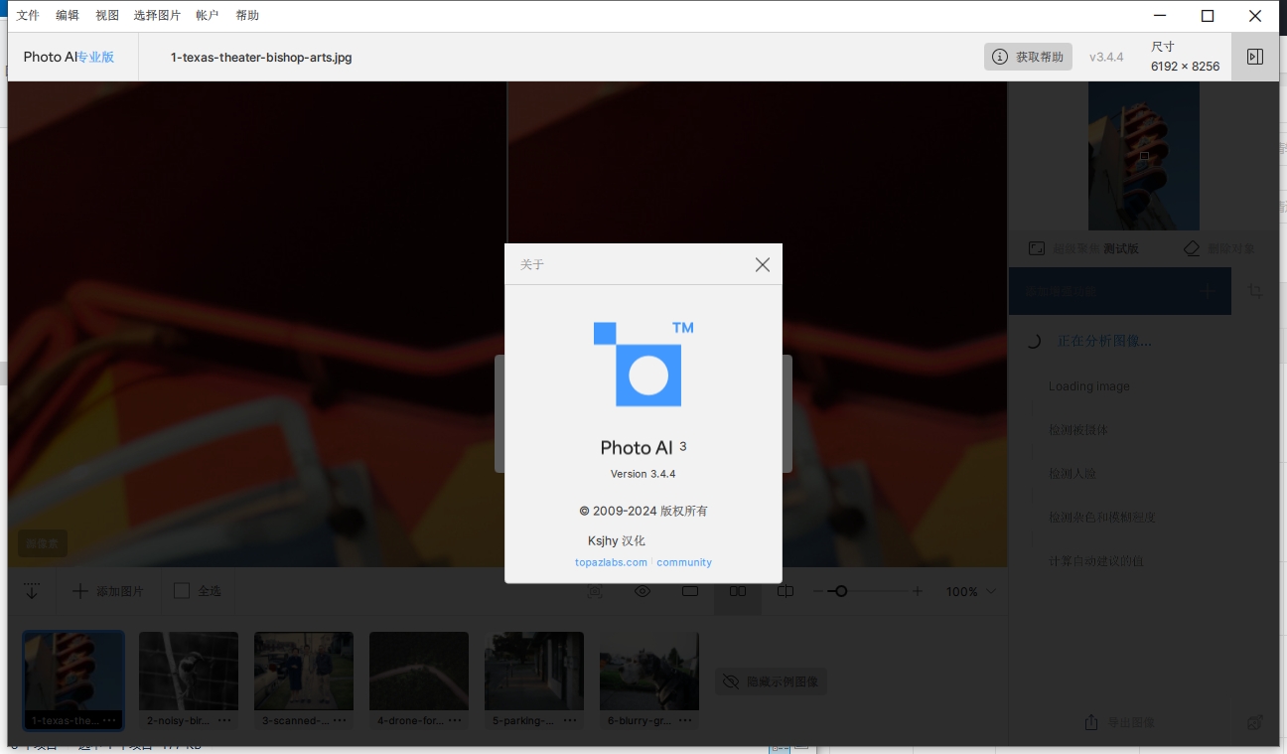This screenshot has height=754, width=1287.
Task: Click the © 2009-2024 版权所有 text
Action: 643,511
